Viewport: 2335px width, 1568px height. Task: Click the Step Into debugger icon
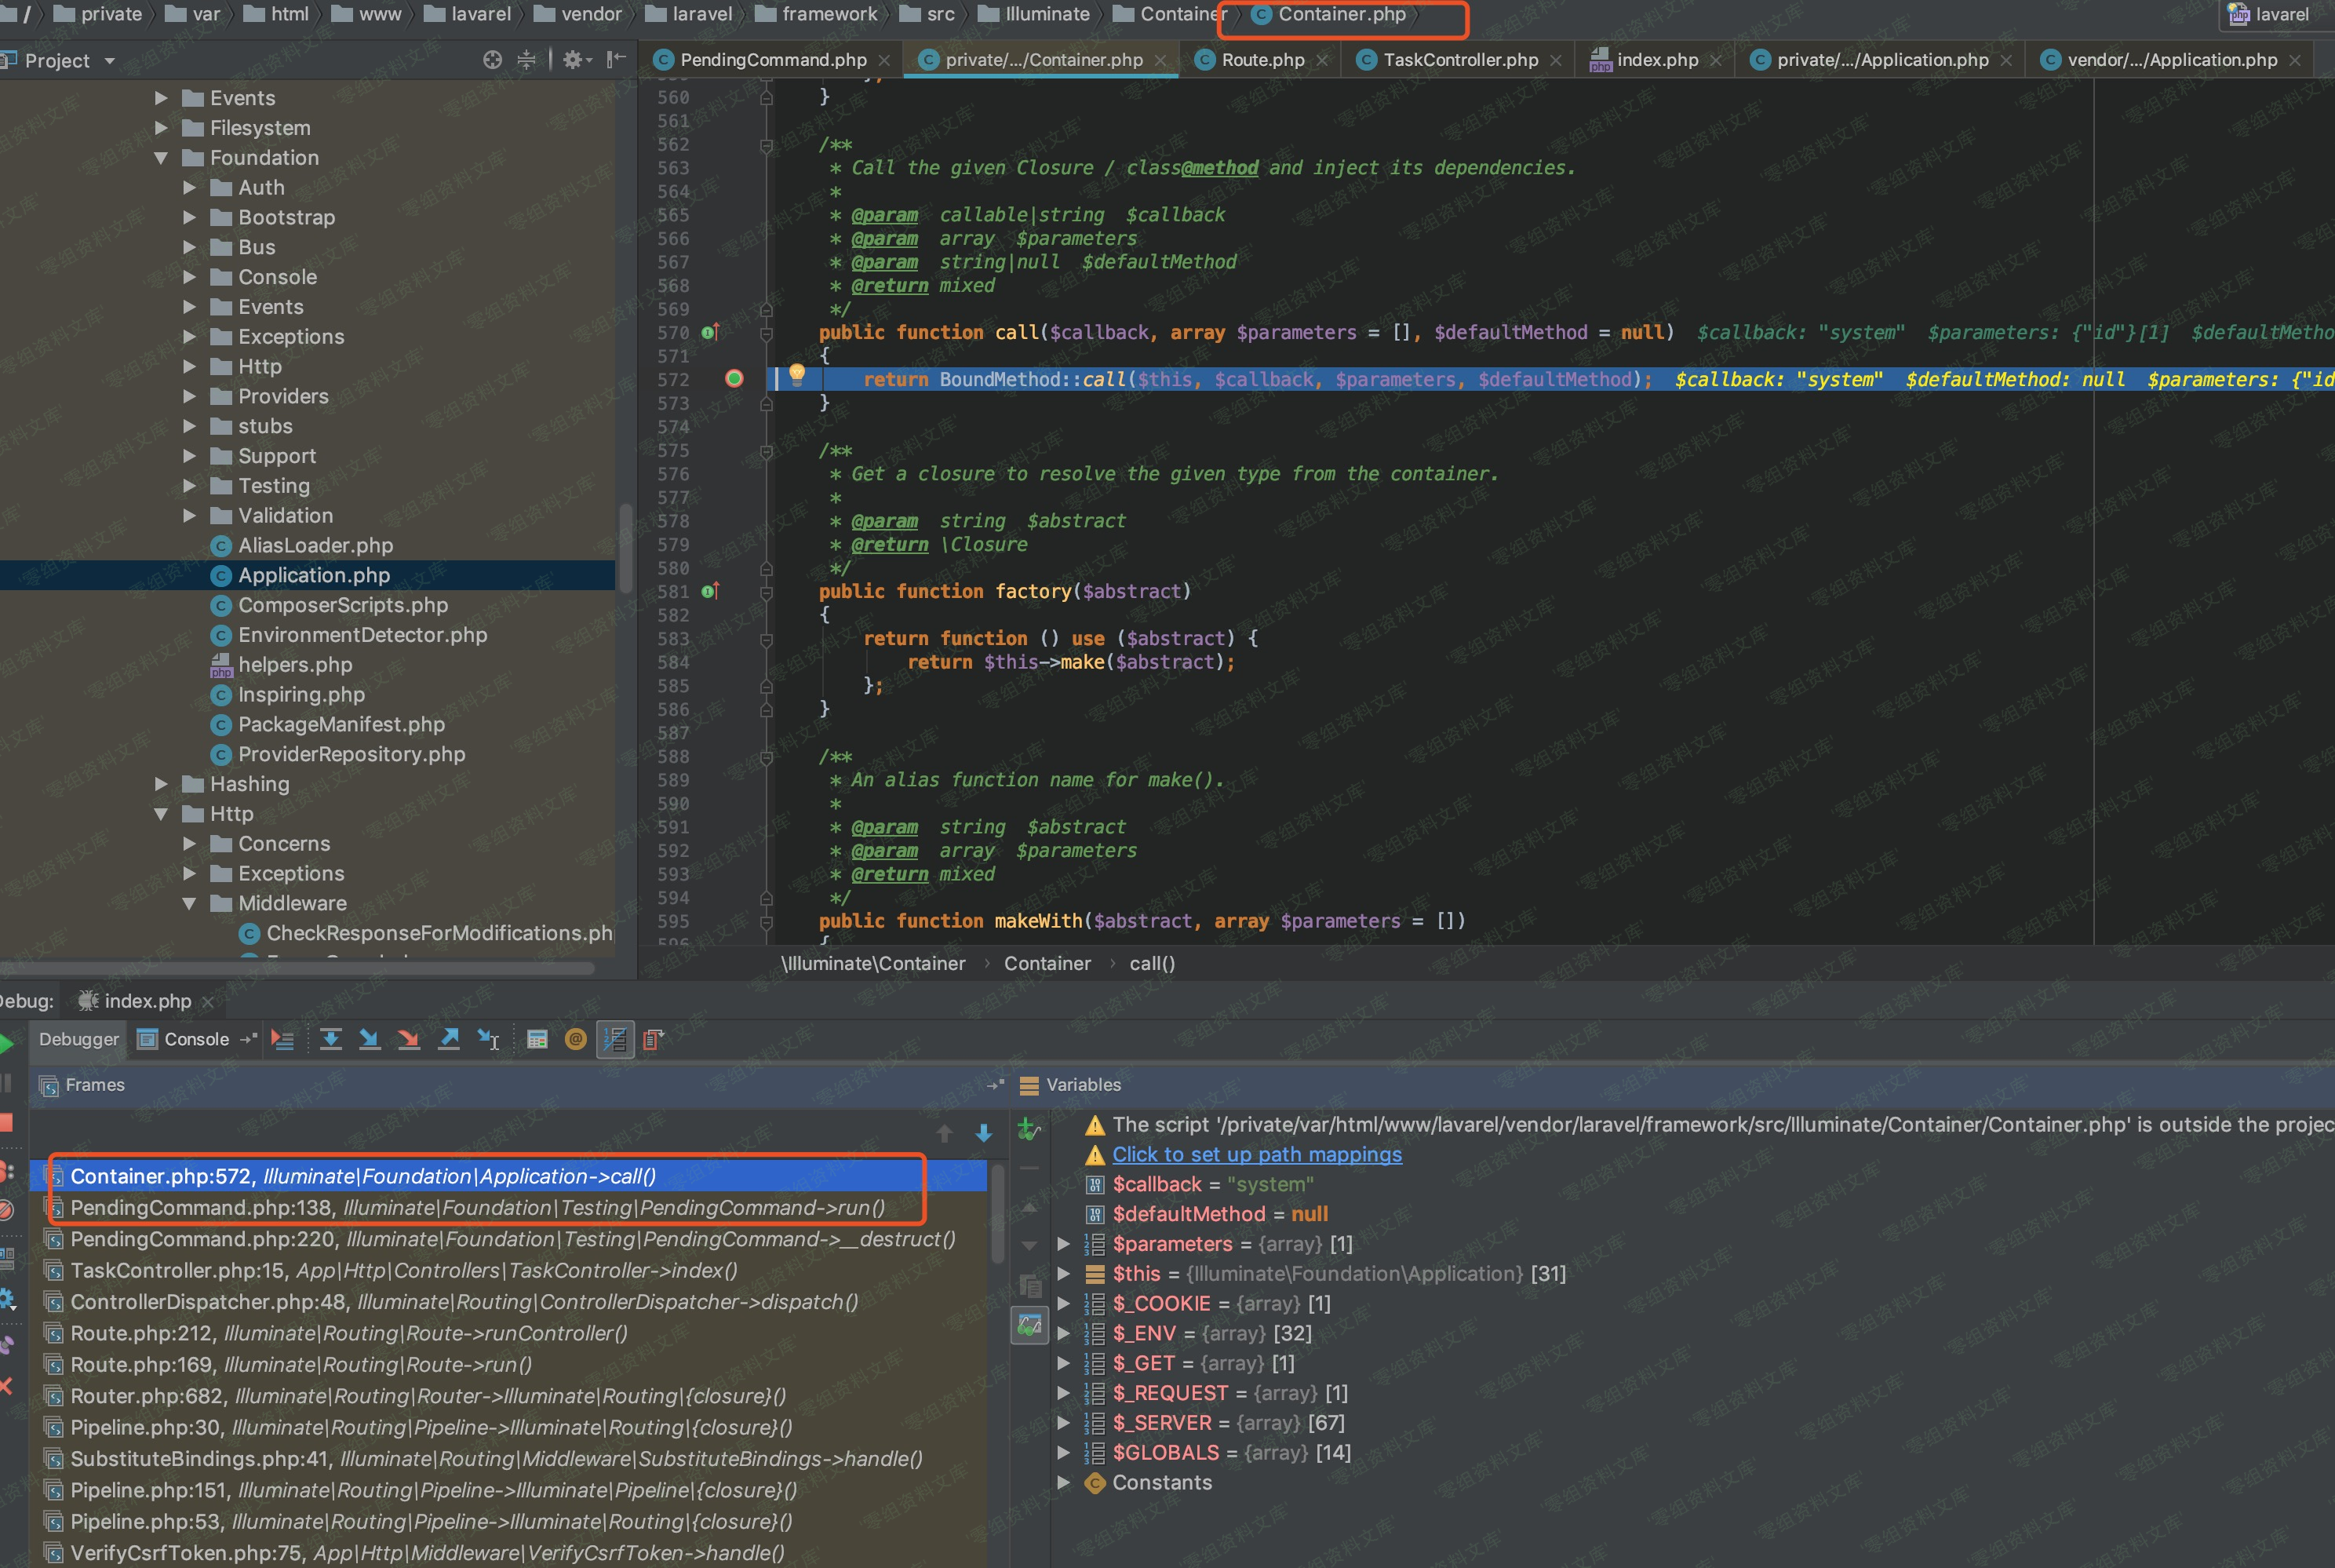tap(370, 1040)
